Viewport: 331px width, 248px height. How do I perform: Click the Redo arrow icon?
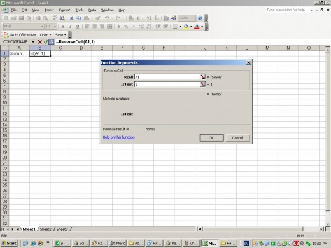pos(118,18)
